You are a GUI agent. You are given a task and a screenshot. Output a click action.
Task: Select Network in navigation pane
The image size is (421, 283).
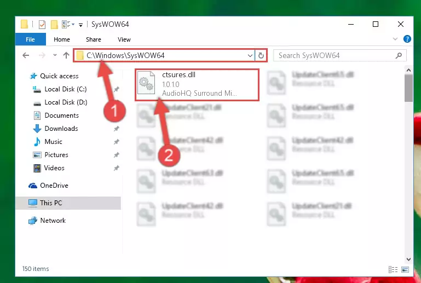click(53, 221)
